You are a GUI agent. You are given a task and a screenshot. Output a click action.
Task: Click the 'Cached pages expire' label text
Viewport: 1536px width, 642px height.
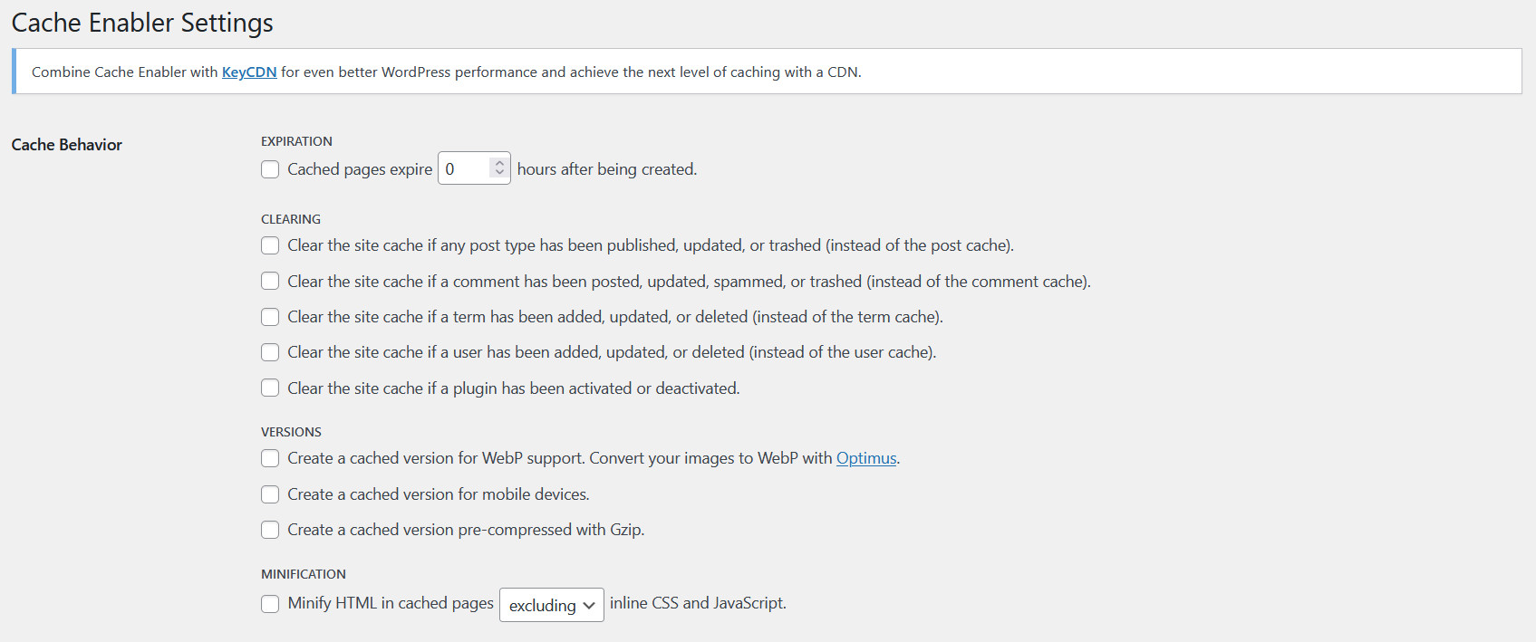pos(360,169)
